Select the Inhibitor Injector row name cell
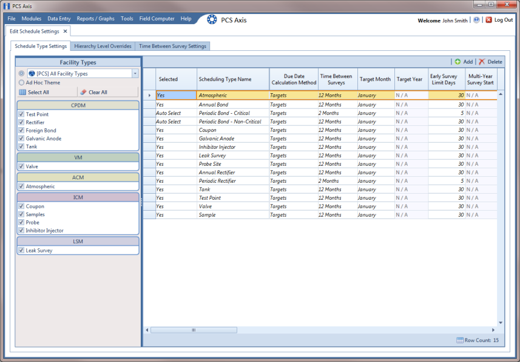520x362 pixels. click(x=233, y=147)
